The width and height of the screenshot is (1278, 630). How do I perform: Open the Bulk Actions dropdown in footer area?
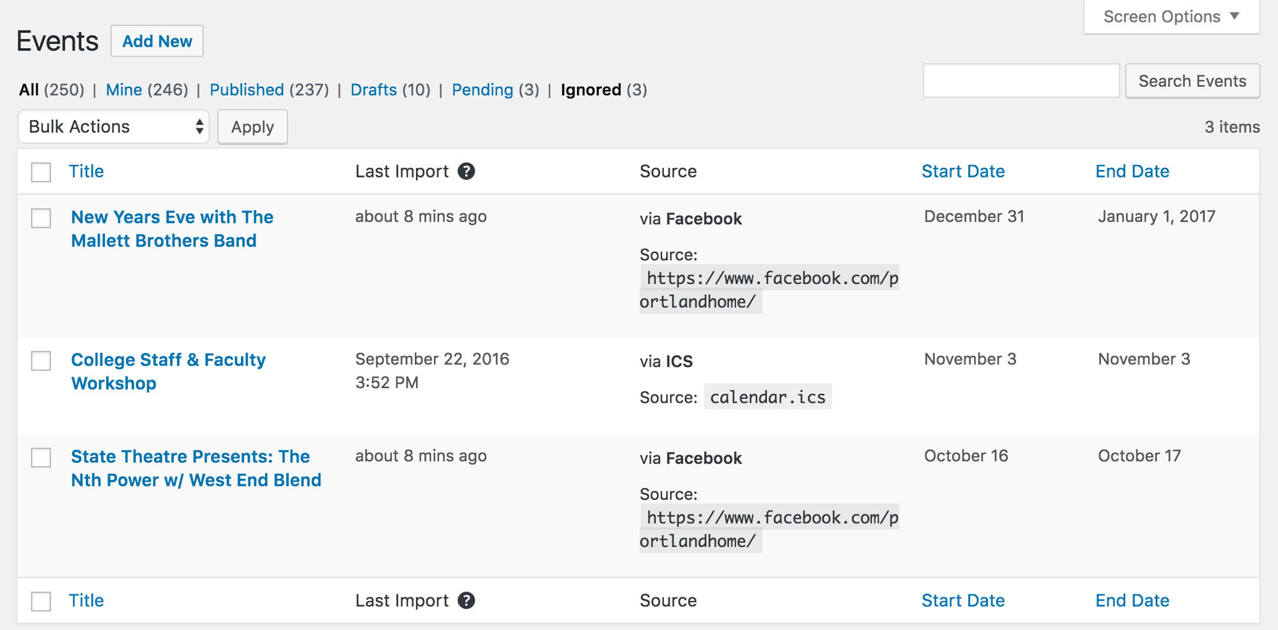(x=114, y=126)
